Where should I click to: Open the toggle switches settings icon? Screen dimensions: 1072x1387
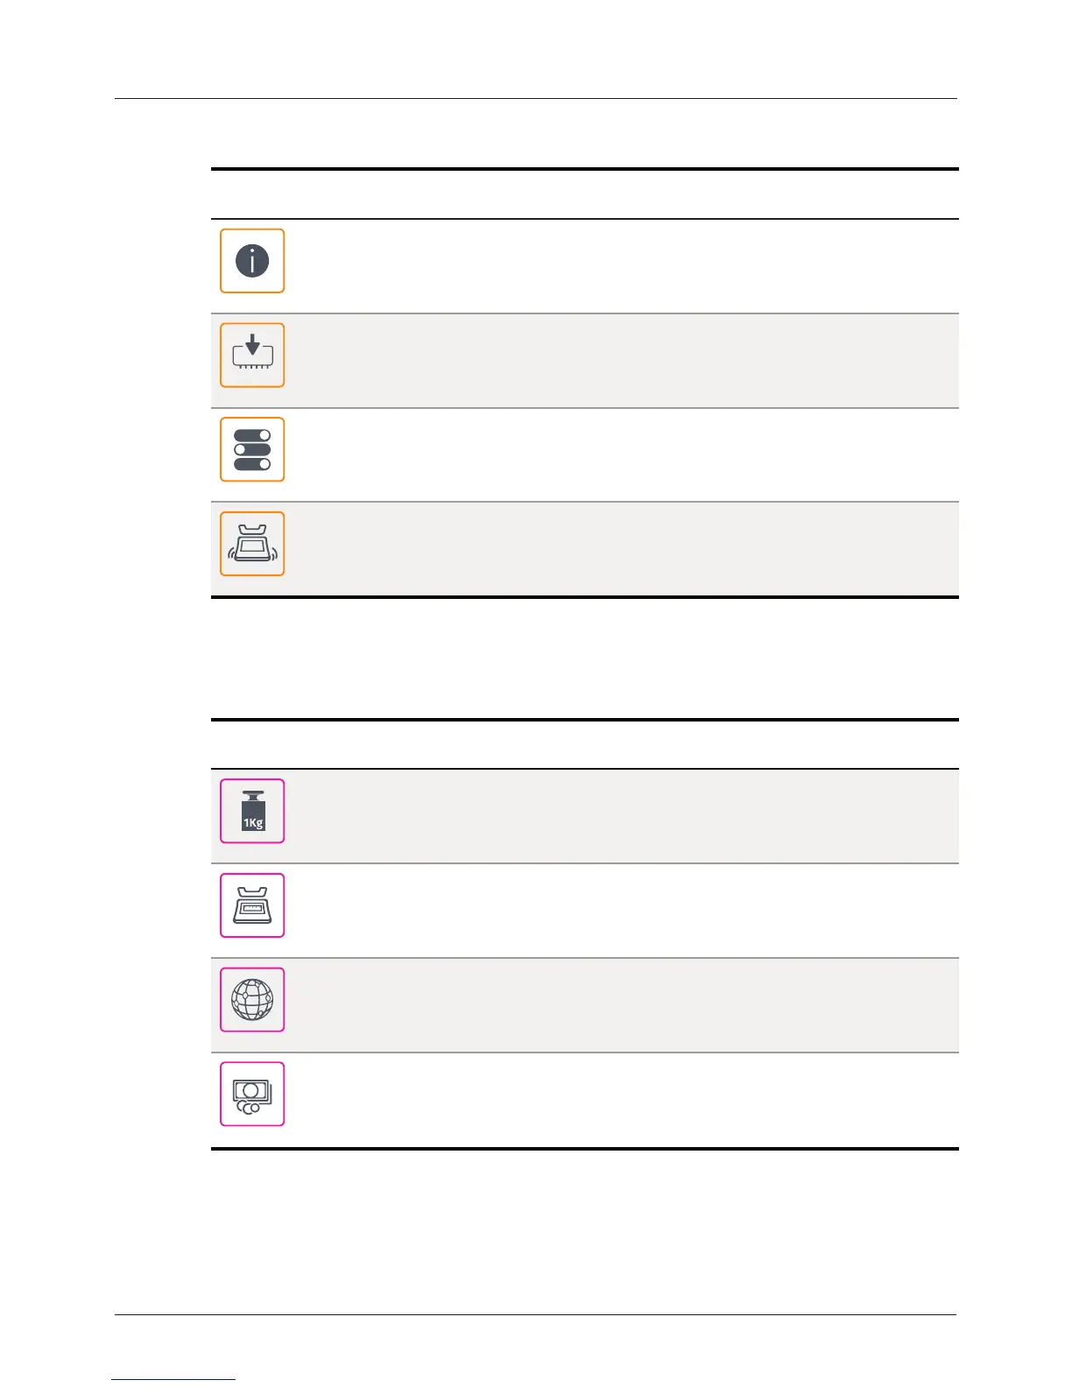[x=252, y=449]
